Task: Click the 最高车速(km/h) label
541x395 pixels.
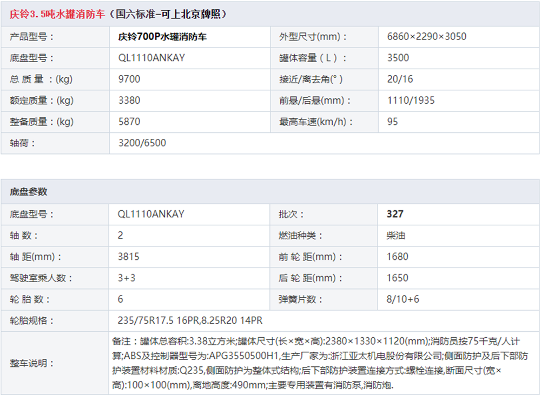Action: (x=316, y=122)
